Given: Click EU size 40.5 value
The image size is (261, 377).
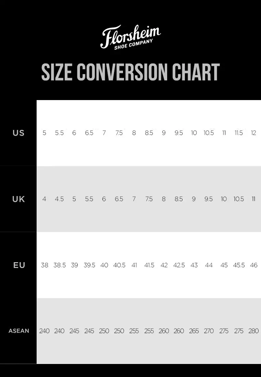Looking at the screenshot, I should tap(119, 265).
